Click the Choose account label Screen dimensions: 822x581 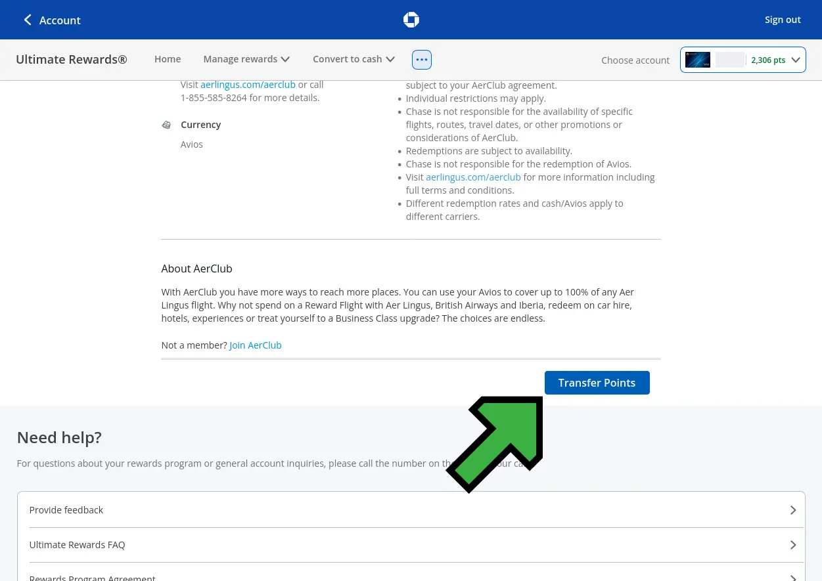click(635, 60)
